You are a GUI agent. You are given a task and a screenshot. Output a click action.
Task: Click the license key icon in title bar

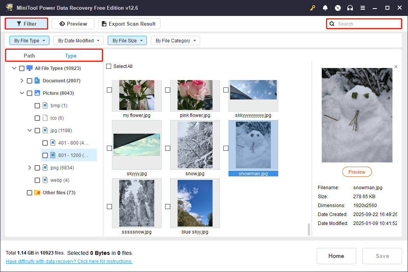pyautogui.click(x=312, y=8)
